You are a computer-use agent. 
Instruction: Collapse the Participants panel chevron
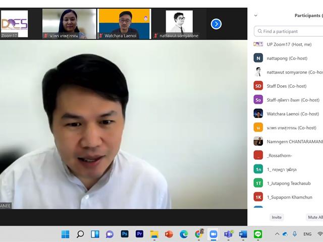point(256,16)
